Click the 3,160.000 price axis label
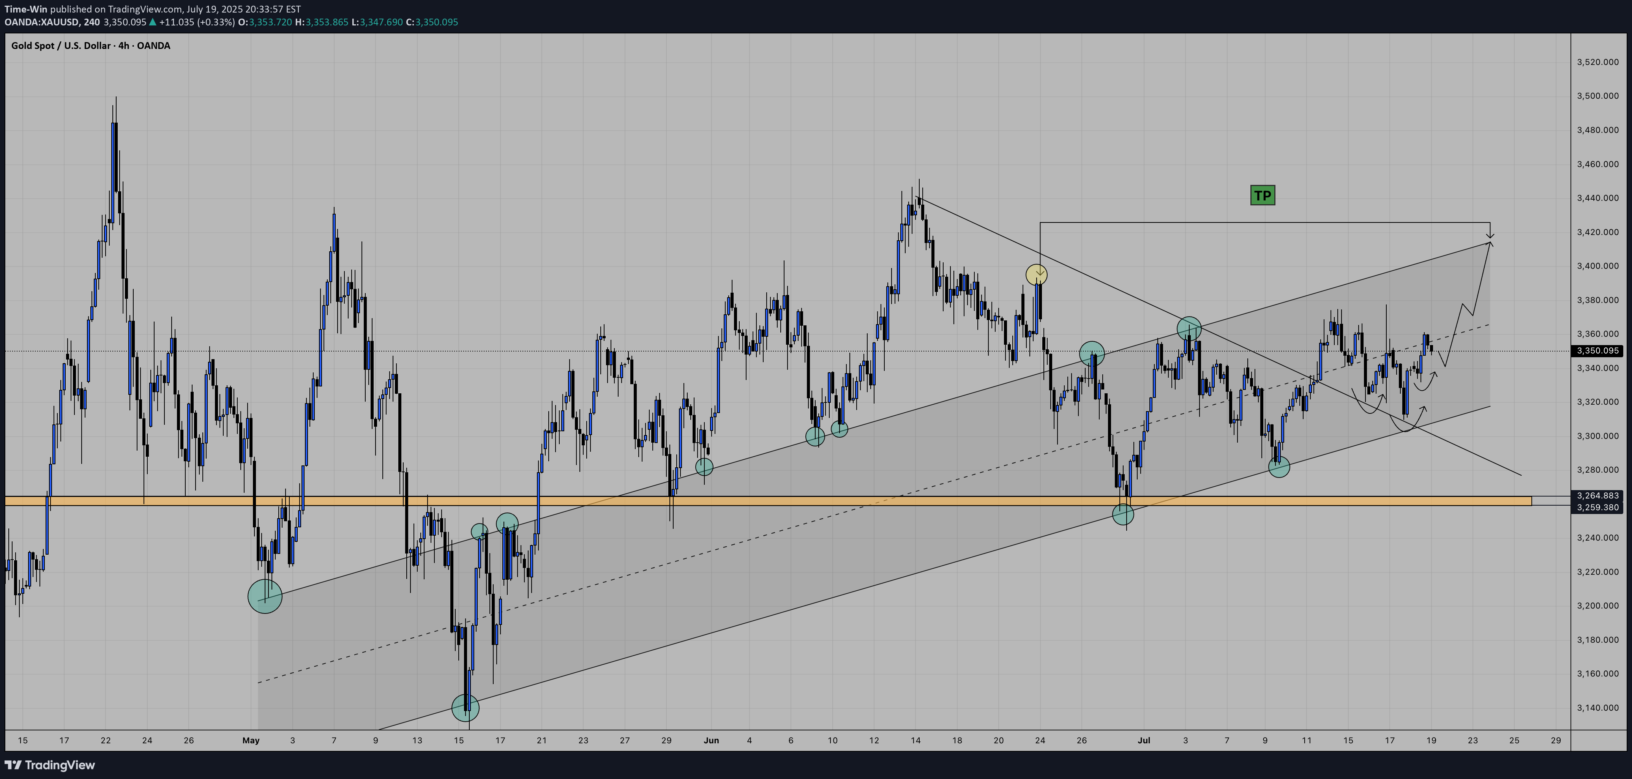 (x=1597, y=673)
